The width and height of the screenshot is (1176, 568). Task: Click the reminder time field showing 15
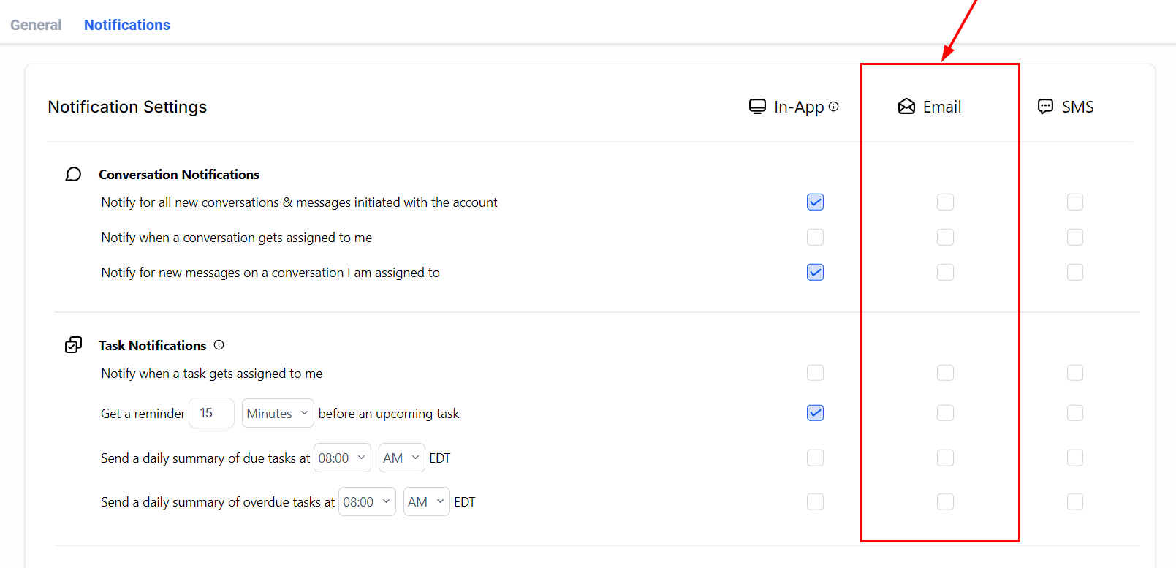(x=211, y=413)
